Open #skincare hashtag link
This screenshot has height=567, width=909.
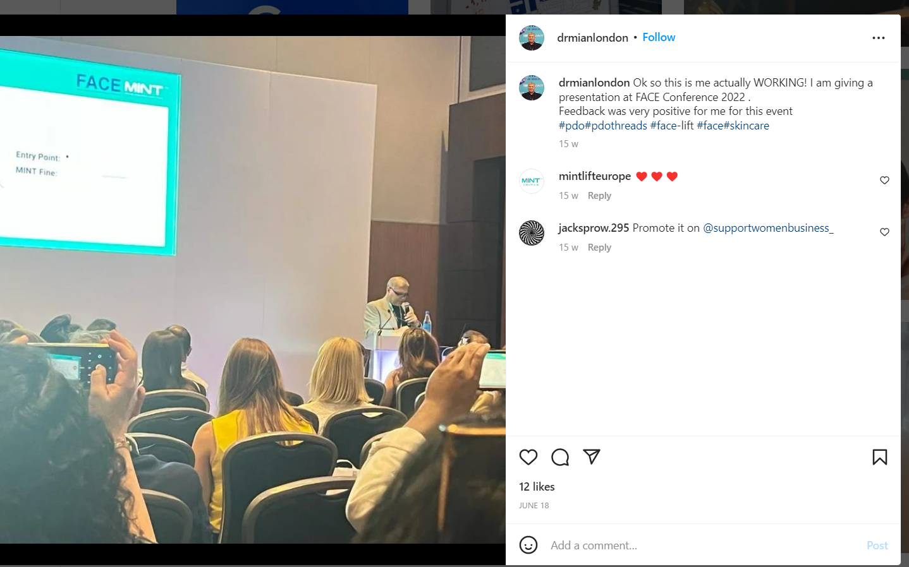[x=747, y=126]
